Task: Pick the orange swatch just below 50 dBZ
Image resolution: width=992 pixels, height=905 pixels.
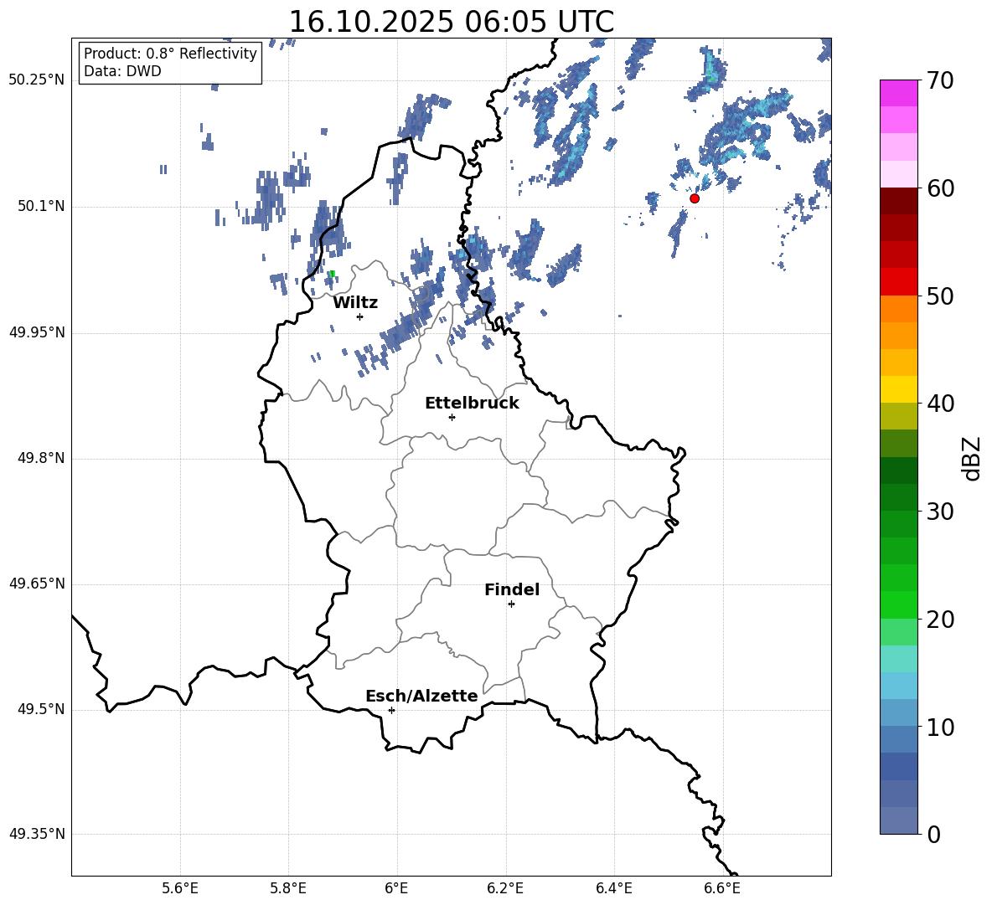Action: point(898,309)
